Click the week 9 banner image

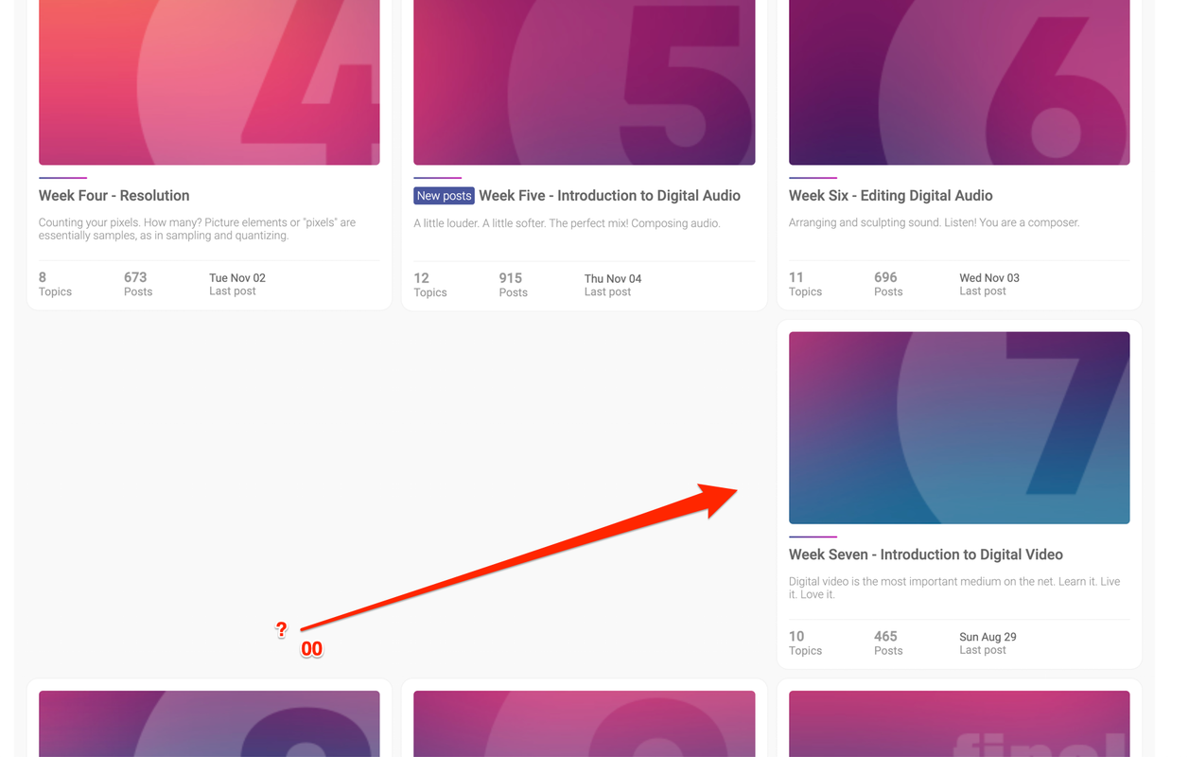[x=585, y=724]
